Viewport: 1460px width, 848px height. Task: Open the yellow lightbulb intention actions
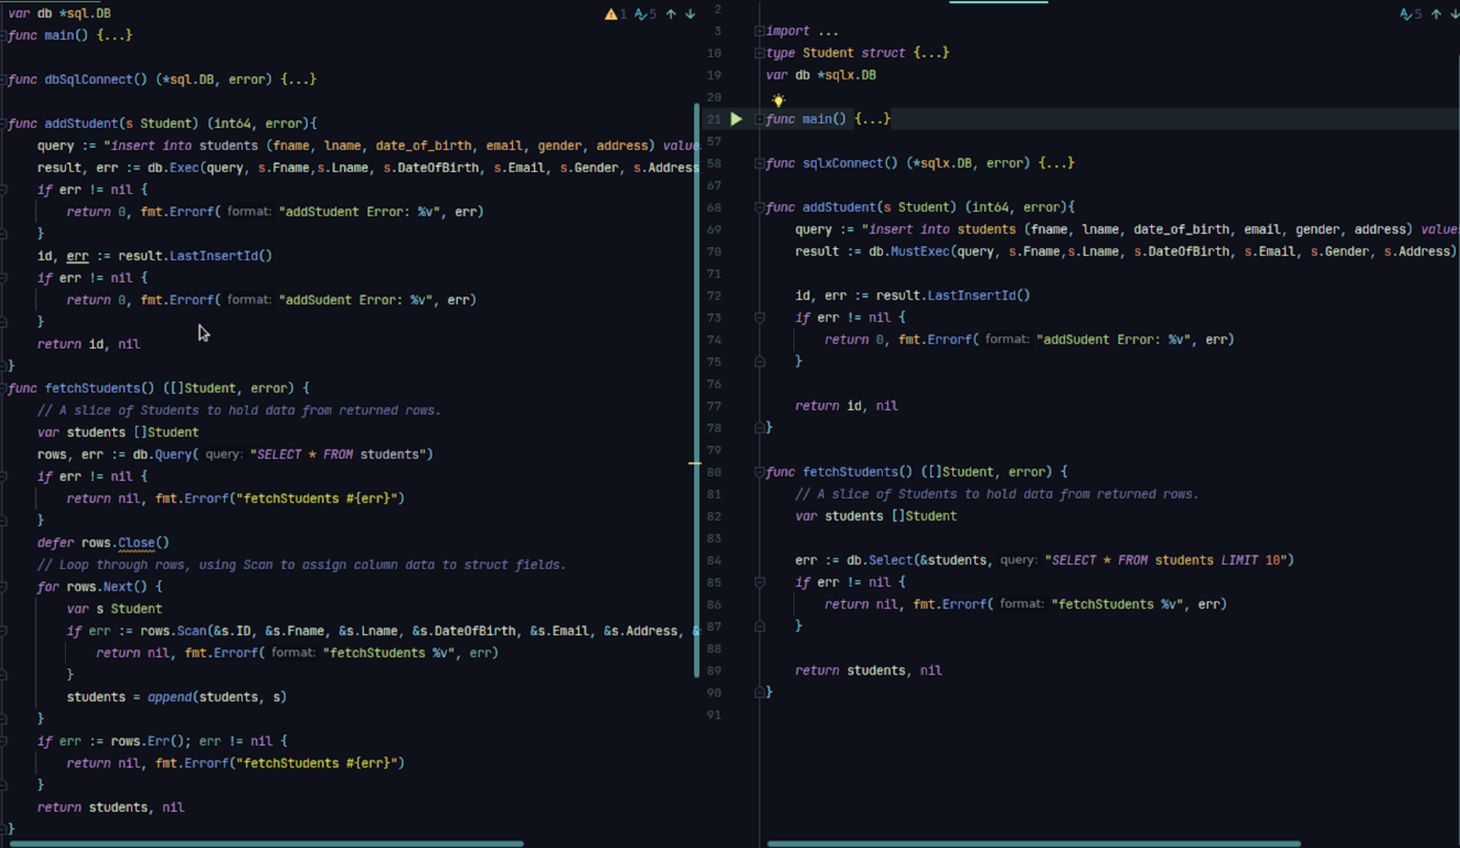[x=778, y=100]
